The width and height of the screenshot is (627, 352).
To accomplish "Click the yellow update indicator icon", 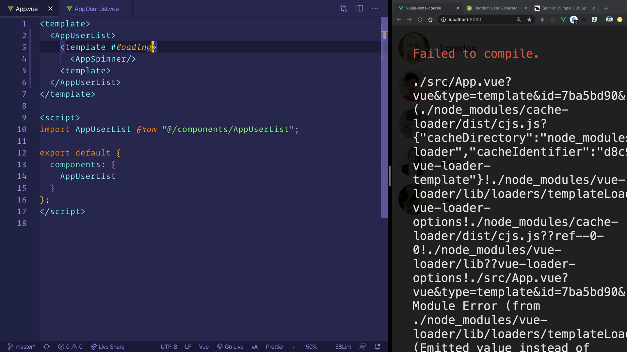I will [x=620, y=20].
